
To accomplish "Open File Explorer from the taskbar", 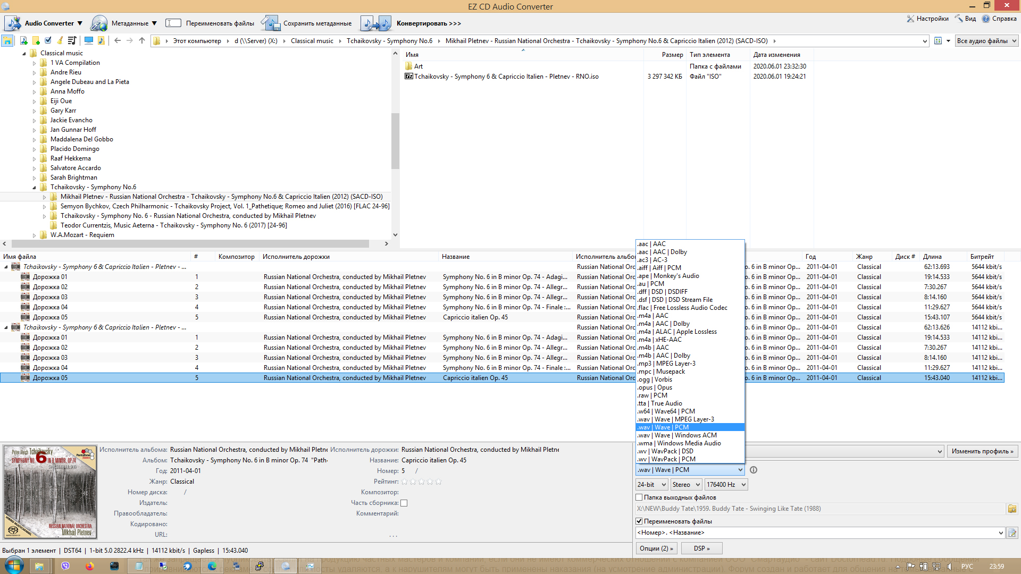I will 39,566.
